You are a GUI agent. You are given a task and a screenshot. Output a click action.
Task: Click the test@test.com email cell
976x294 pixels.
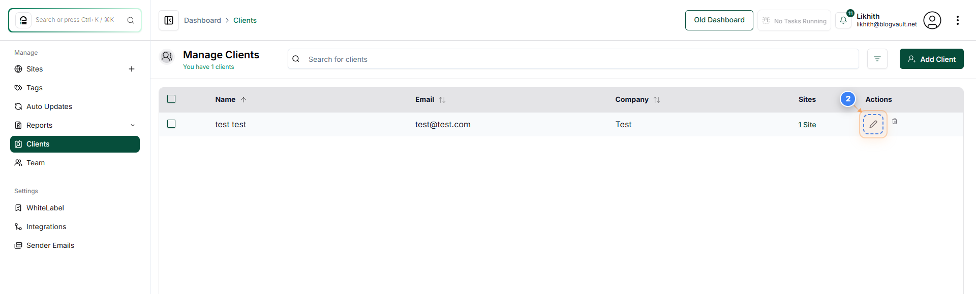(x=443, y=124)
